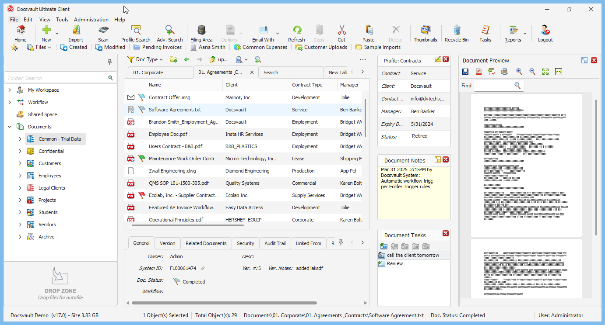Image resolution: width=605 pixels, height=325 pixels.
Task: Click the Import toolbar icon
Action: point(76,34)
